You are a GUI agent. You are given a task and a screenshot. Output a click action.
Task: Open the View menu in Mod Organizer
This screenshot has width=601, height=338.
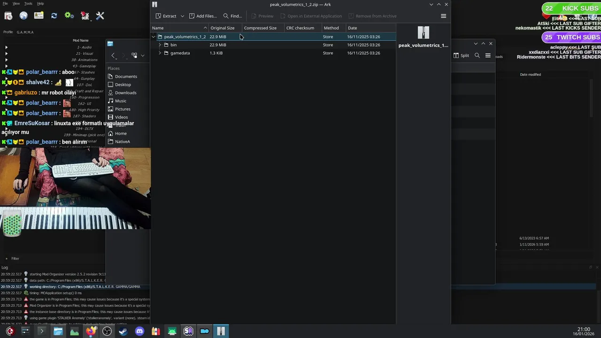pos(16,3)
